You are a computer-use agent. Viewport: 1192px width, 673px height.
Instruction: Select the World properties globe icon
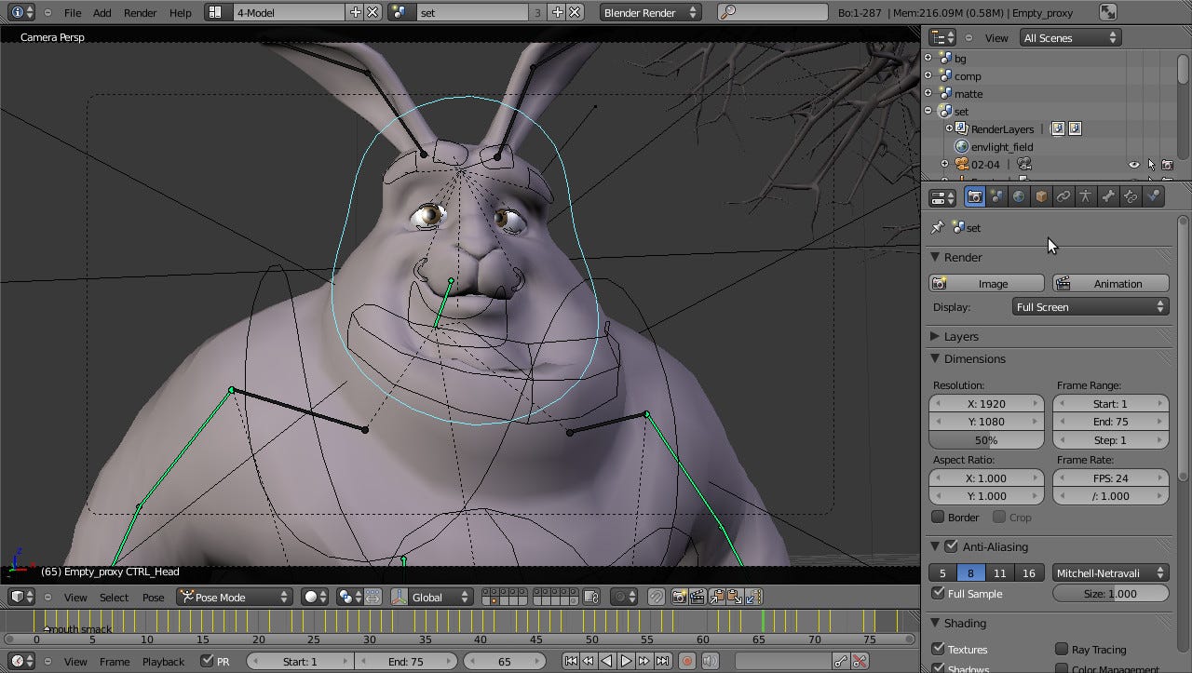click(1019, 196)
